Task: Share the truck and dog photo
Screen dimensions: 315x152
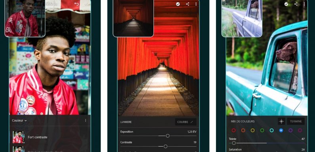Action: (x=296, y=4)
